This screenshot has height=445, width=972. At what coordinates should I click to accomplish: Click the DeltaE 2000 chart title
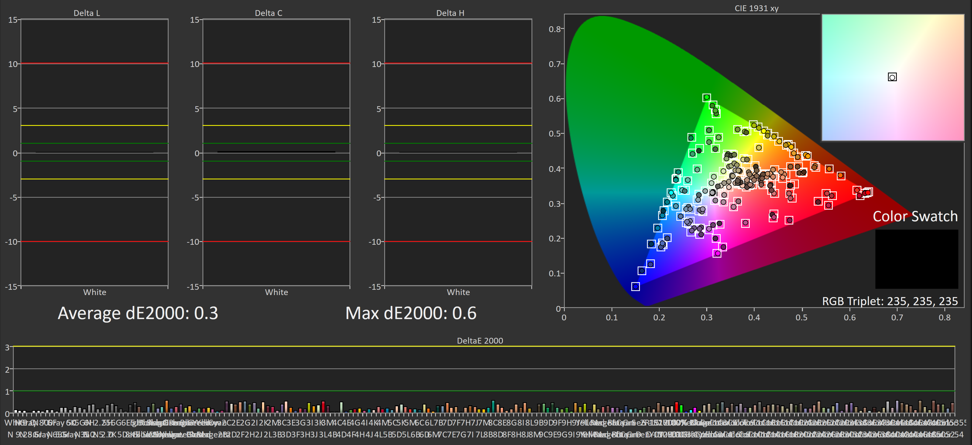click(480, 341)
